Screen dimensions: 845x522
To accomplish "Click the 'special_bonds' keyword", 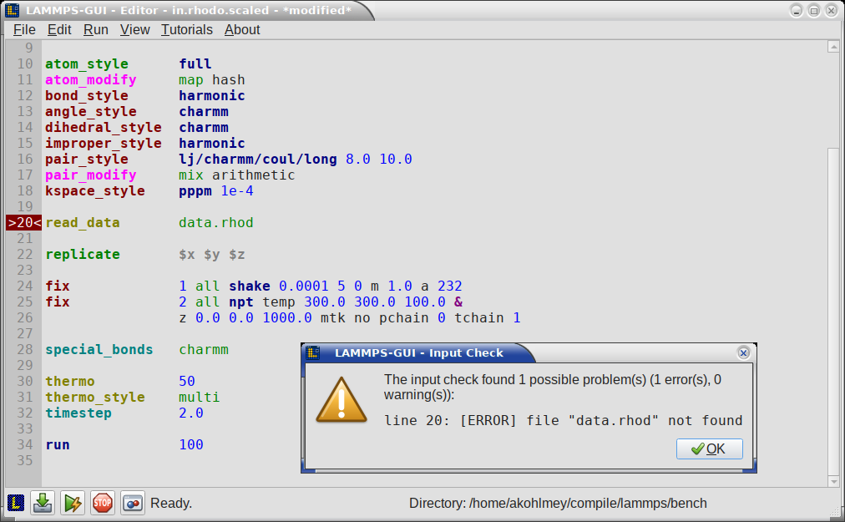I will coord(99,349).
